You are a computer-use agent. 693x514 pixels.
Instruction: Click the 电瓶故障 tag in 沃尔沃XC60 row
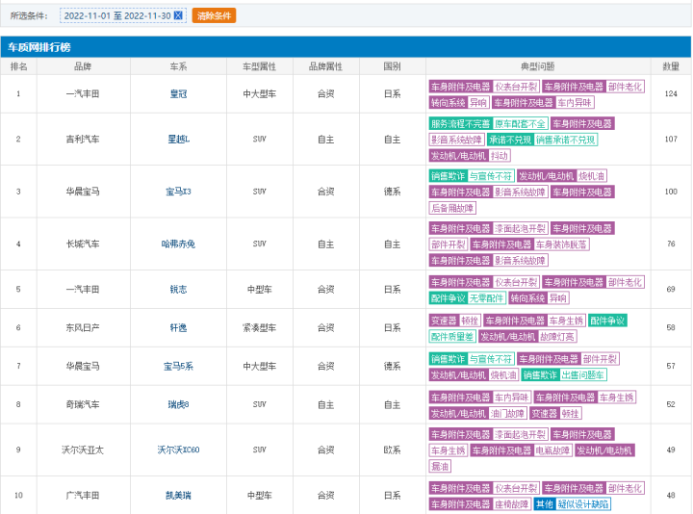pyautogui.click(x=552, y=450)
